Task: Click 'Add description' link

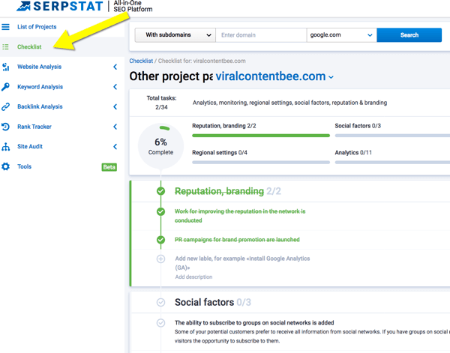Action: pyautogui.click(x=193, y=277)
